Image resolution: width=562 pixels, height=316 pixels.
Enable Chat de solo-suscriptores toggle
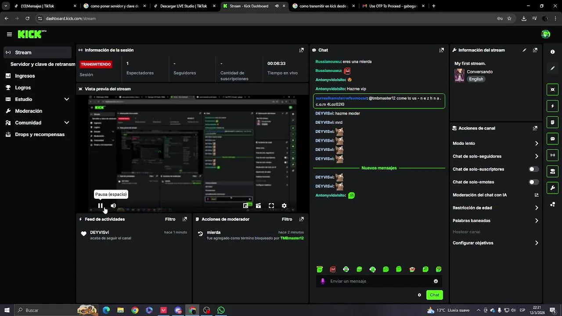[534, 169]
